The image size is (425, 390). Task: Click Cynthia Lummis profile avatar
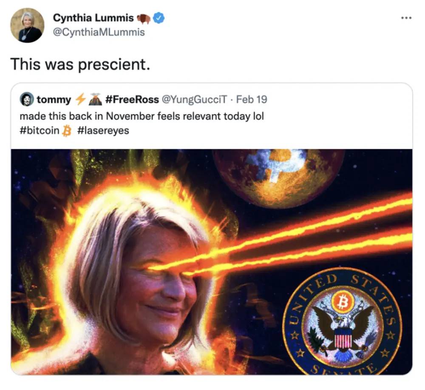[x=27, y=25]
